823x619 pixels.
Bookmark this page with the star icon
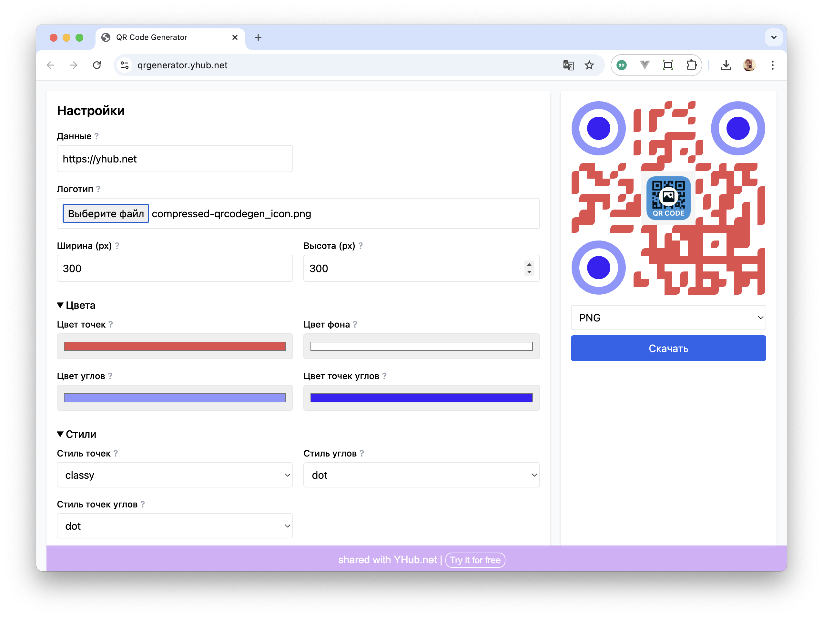point(589,65)
